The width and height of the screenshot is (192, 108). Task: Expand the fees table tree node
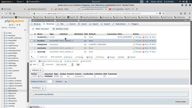pos(4,33)
